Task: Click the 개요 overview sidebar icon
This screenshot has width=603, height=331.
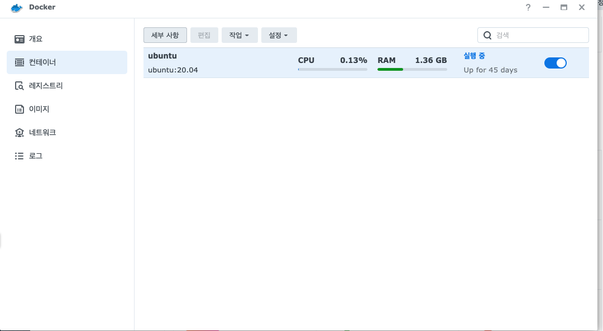Action: click(19, 39)
